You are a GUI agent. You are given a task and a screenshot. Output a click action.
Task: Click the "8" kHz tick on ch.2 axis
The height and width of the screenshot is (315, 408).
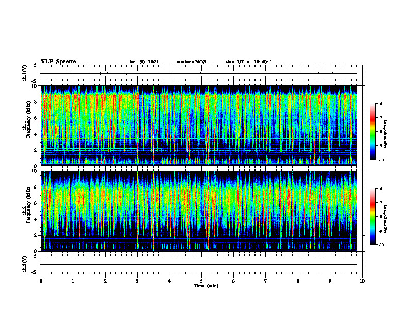click(36, 187)
